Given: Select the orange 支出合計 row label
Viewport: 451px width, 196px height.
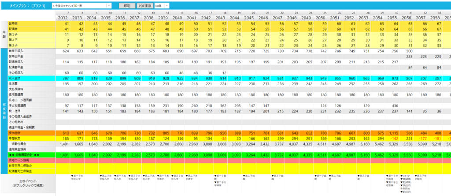Looking at the screenshot, I should (x=18, y=133).
